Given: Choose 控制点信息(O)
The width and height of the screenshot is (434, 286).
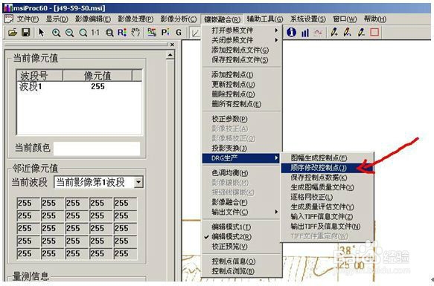Looking at the screenshot, I should (x=242, y=261).
